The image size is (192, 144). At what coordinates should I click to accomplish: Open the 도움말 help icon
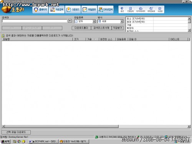[x=160, y=10]
